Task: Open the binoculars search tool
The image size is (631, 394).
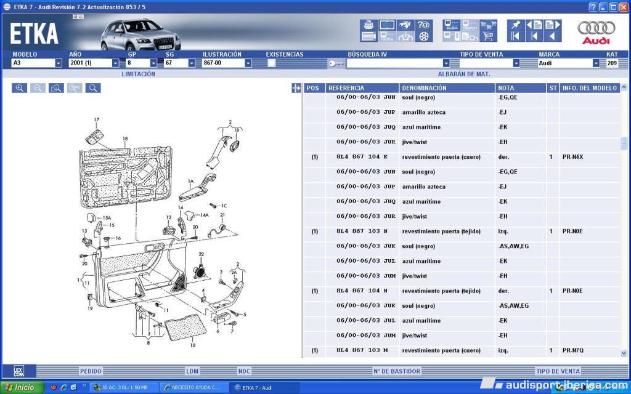Action: (x=405, y=25)
